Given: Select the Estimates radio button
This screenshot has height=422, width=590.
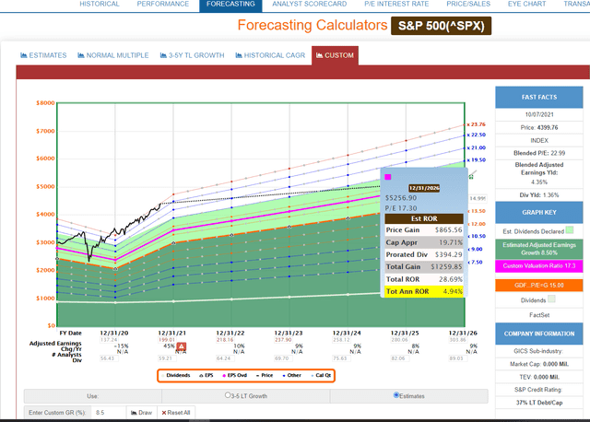Looking at the screenshot, I should tap(395, 395).
